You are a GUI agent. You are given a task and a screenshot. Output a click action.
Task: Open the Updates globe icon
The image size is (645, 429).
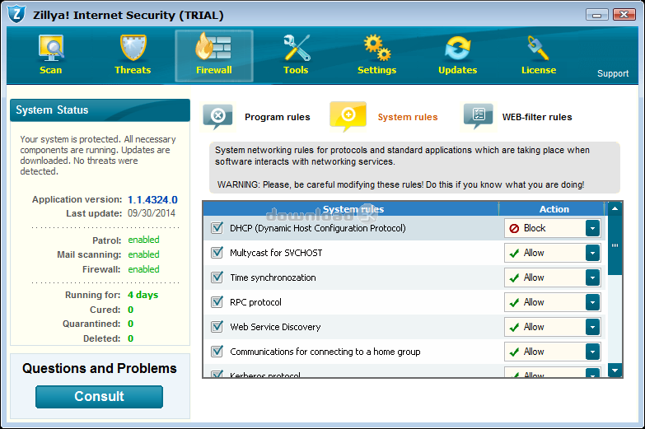point(457,48)
